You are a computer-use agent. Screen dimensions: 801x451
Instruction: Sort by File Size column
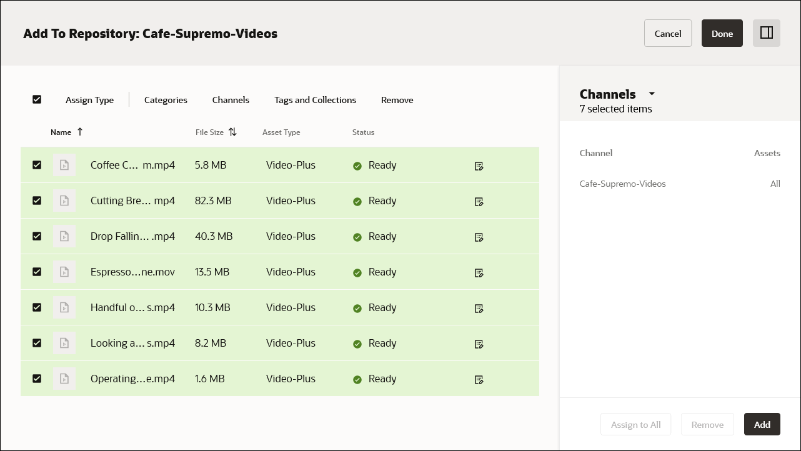coord(232,132)
